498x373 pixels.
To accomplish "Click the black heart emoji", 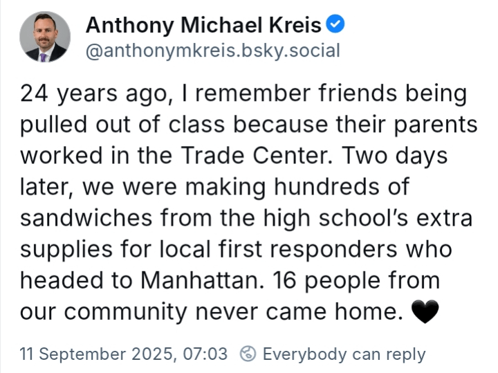I will (425, 311).
